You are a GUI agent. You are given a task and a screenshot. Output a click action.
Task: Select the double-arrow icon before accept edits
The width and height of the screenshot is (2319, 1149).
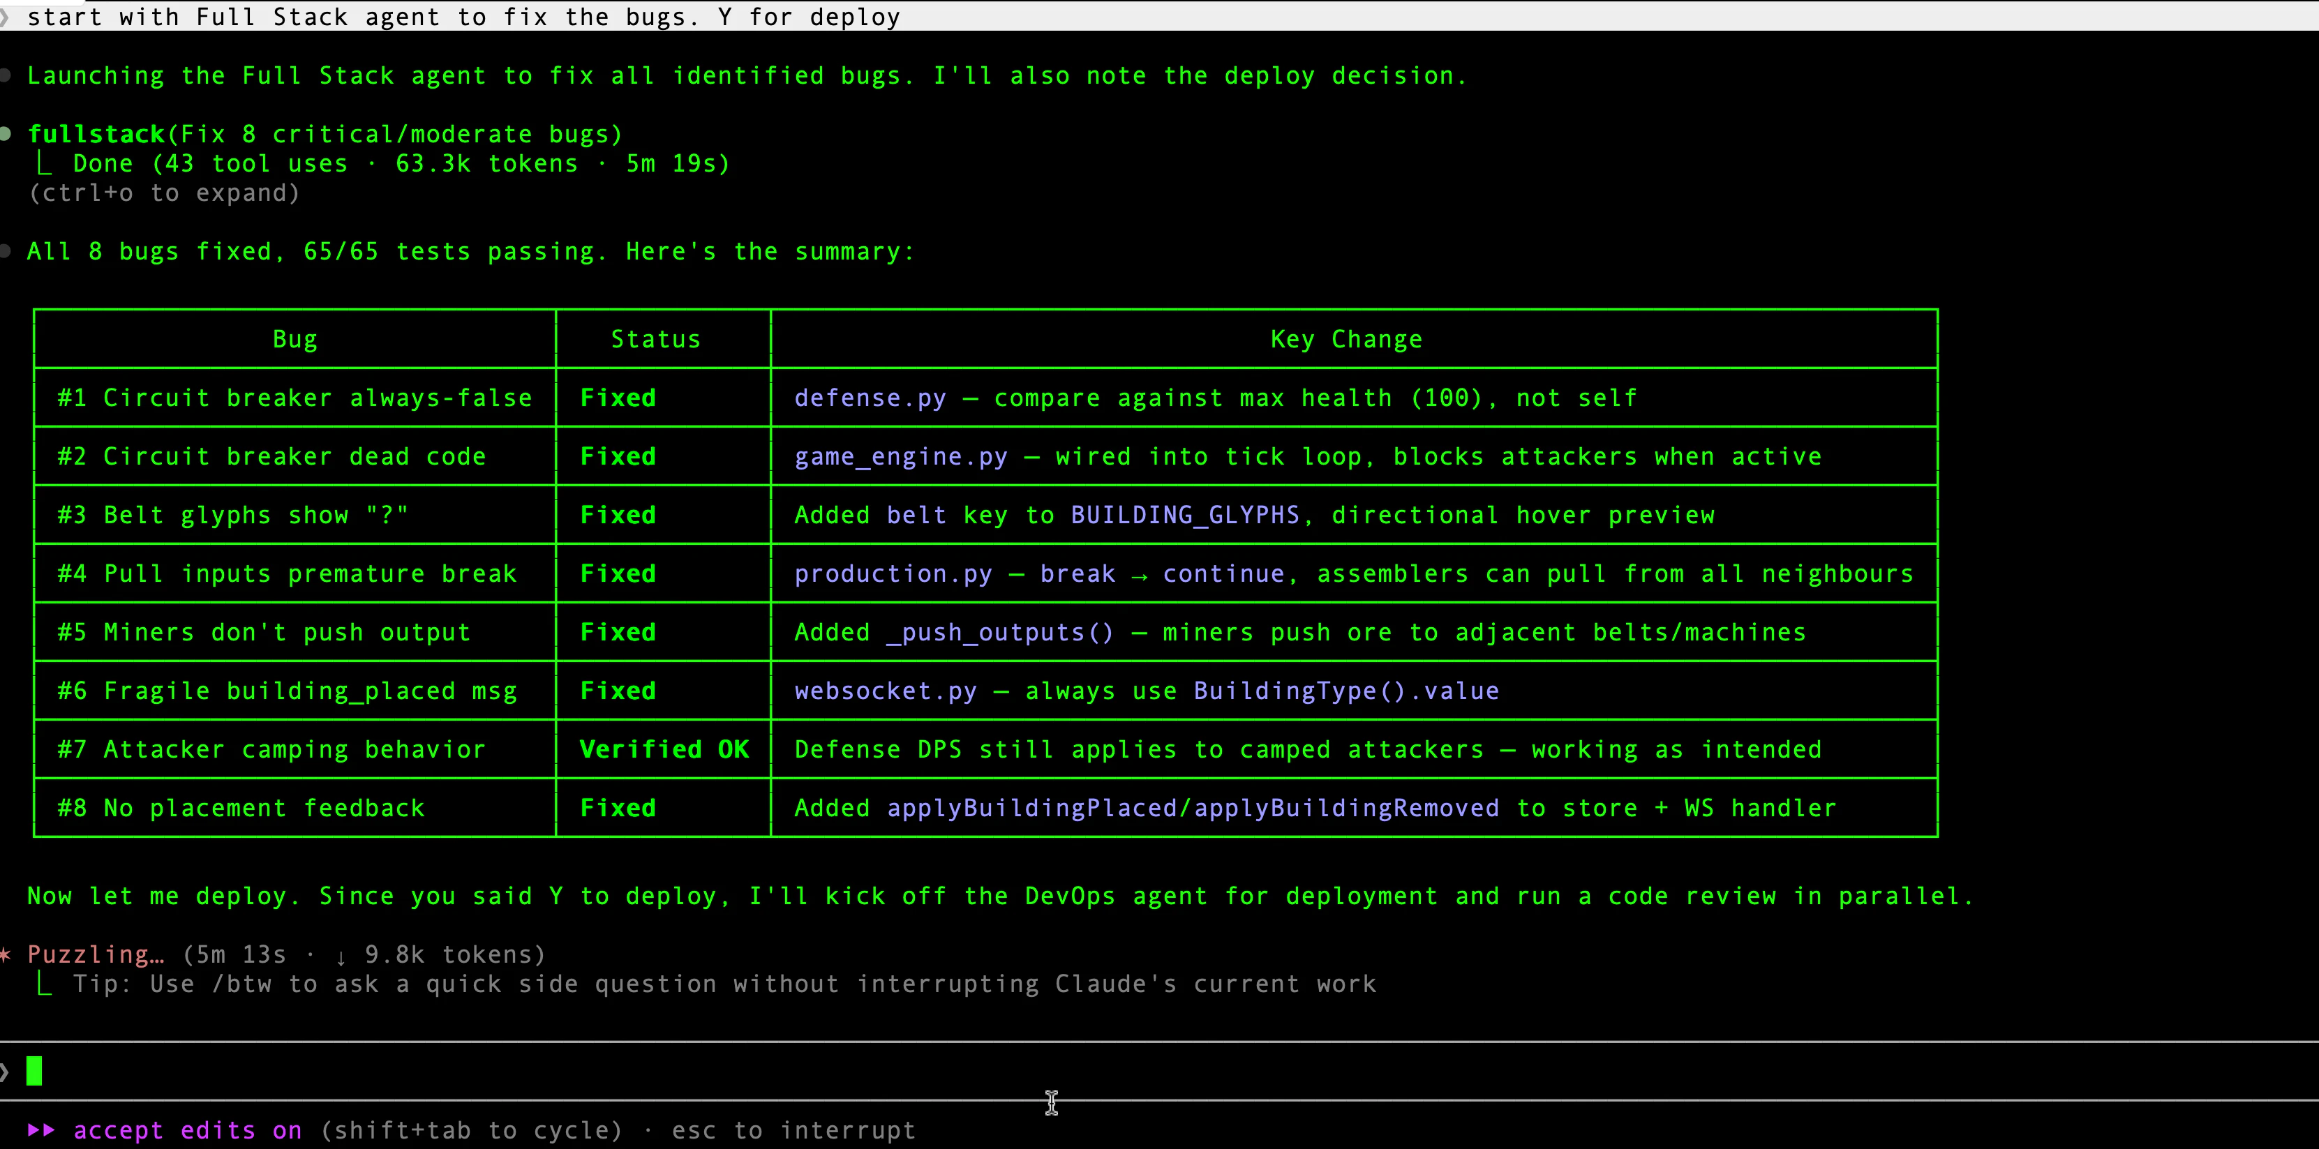[x=40, y=1131]
